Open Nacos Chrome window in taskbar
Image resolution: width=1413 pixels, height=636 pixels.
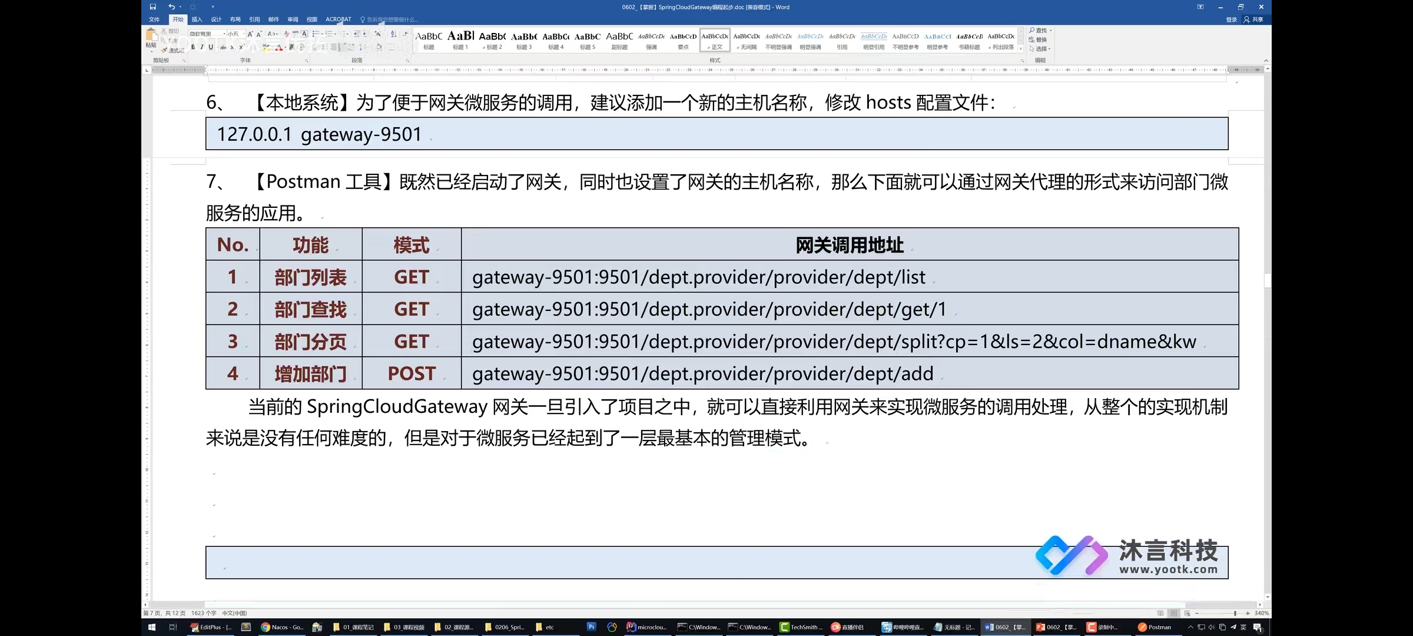[x=283, y=627]
